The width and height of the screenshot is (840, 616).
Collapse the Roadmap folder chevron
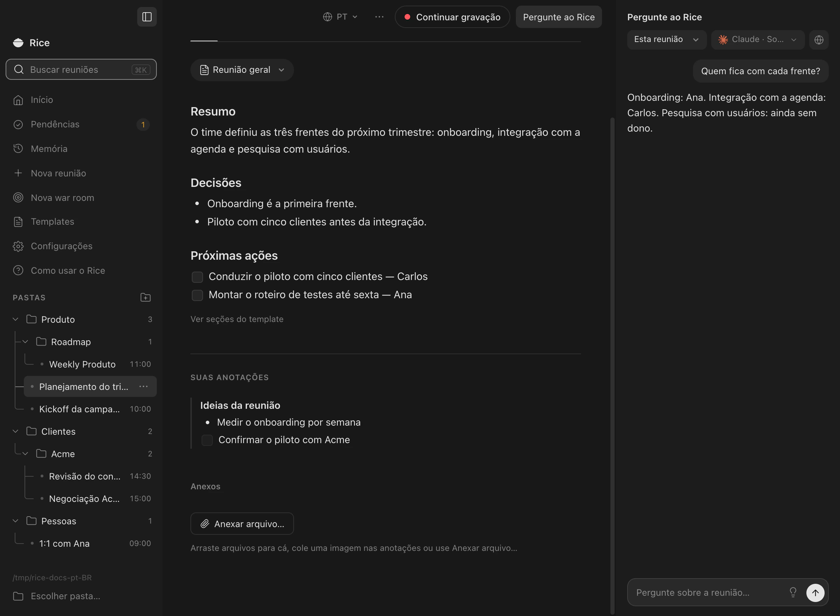pyautogui.click(x=25, y=342)
